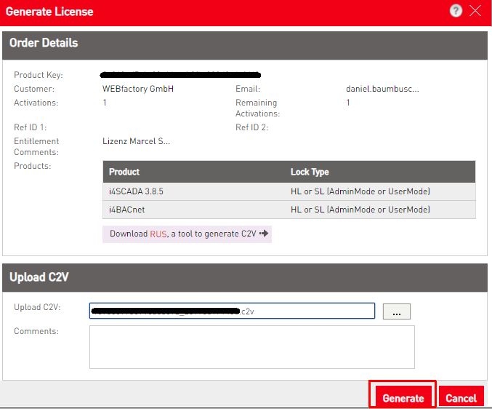
Task: Click the Lock Type column header
Action: click(x=310, y=172)
